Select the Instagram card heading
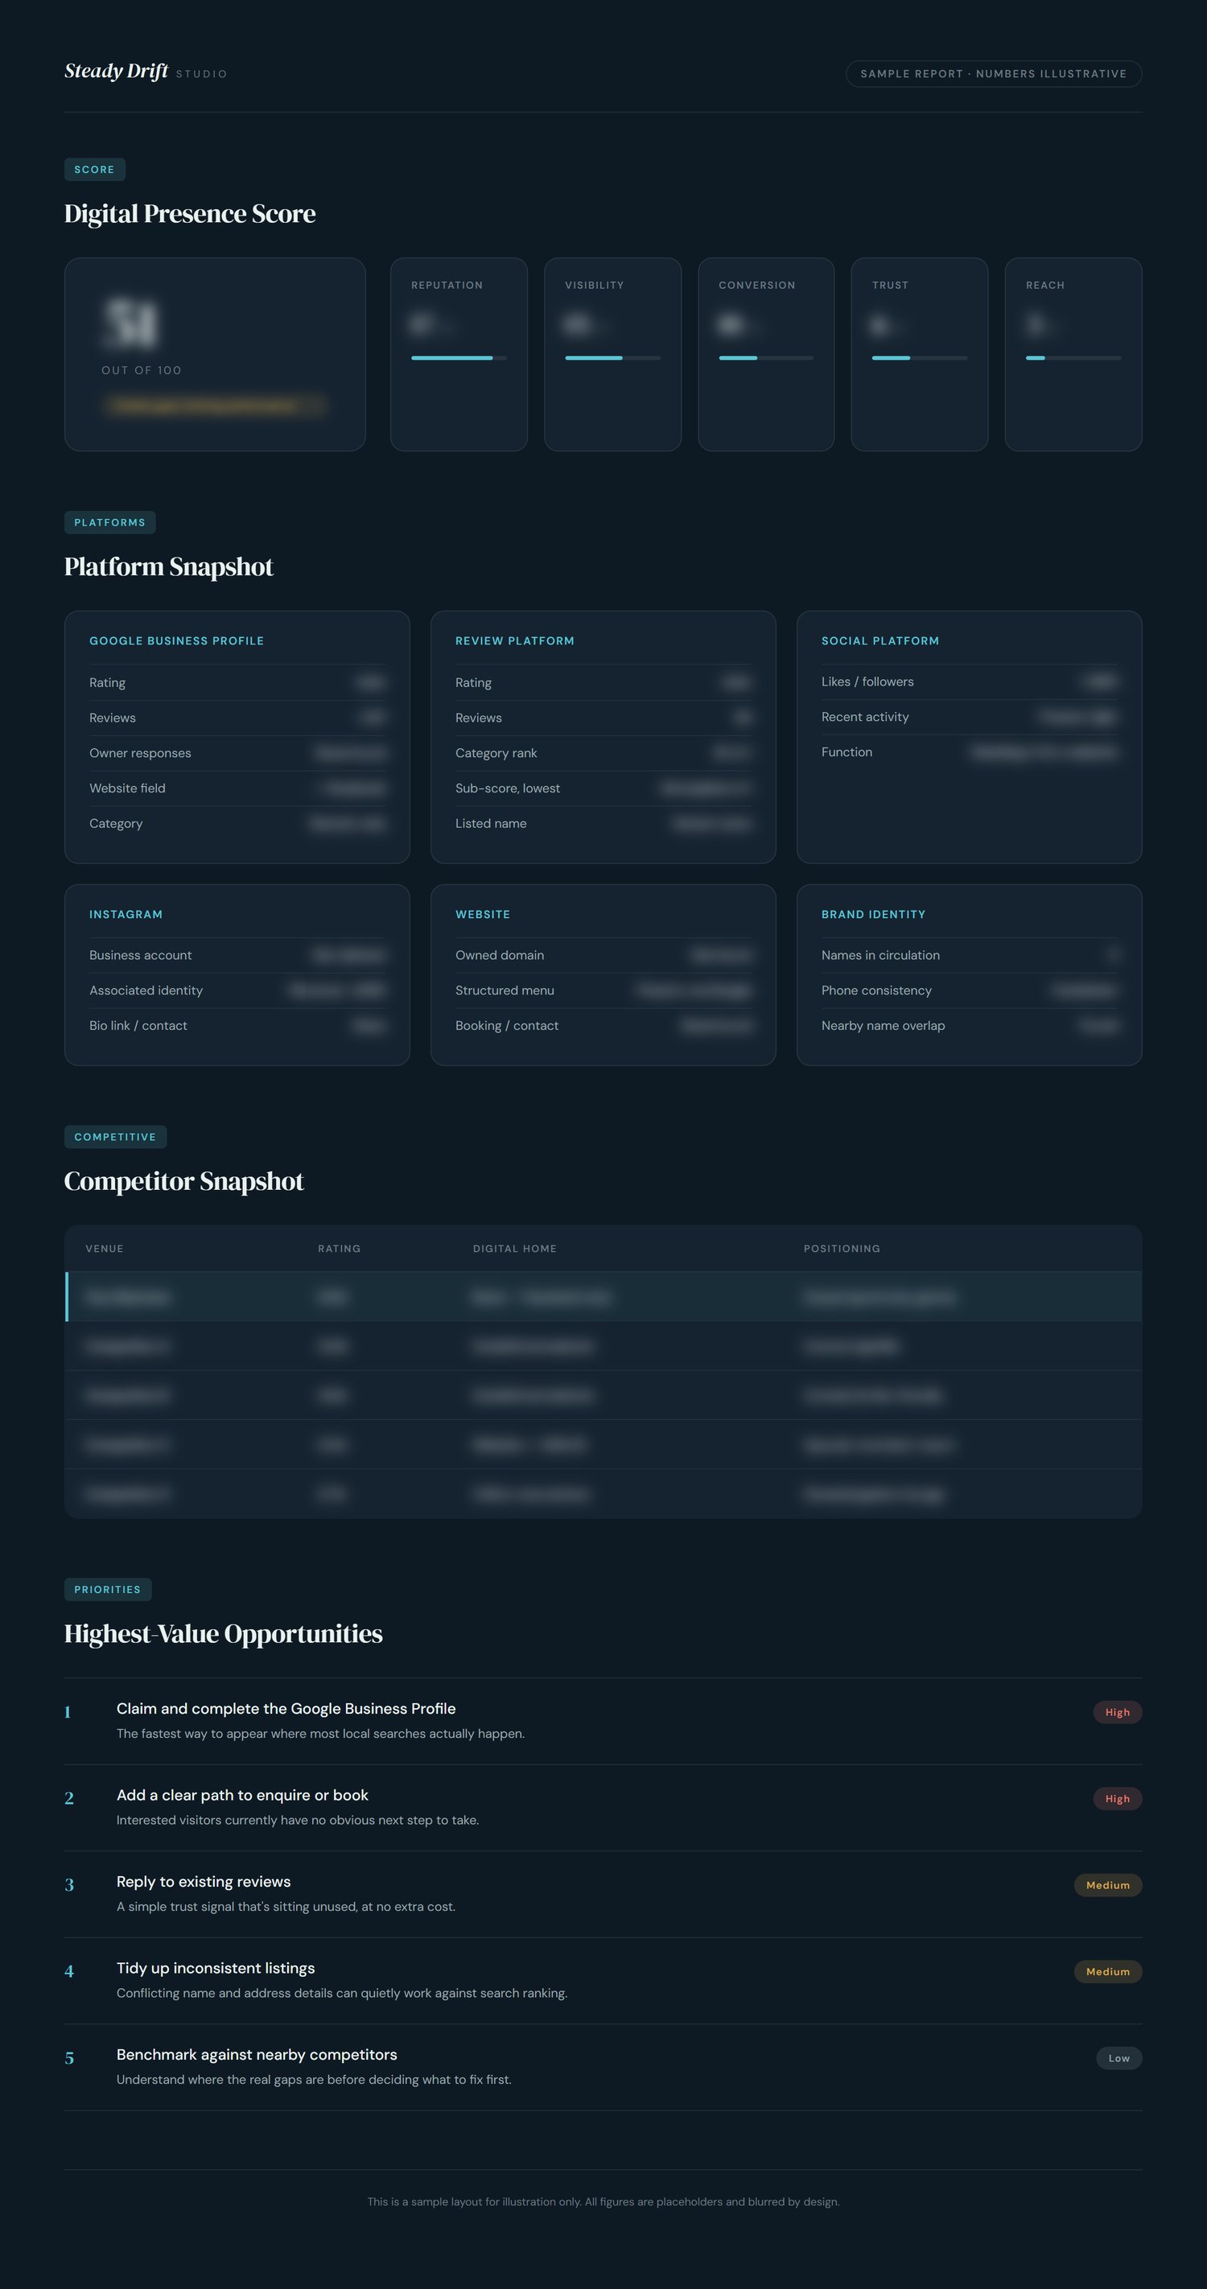1207x2289 pixels. 126,914
